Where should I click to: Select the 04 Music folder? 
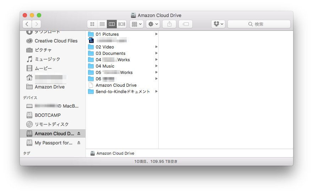click(x=122, y=66)
